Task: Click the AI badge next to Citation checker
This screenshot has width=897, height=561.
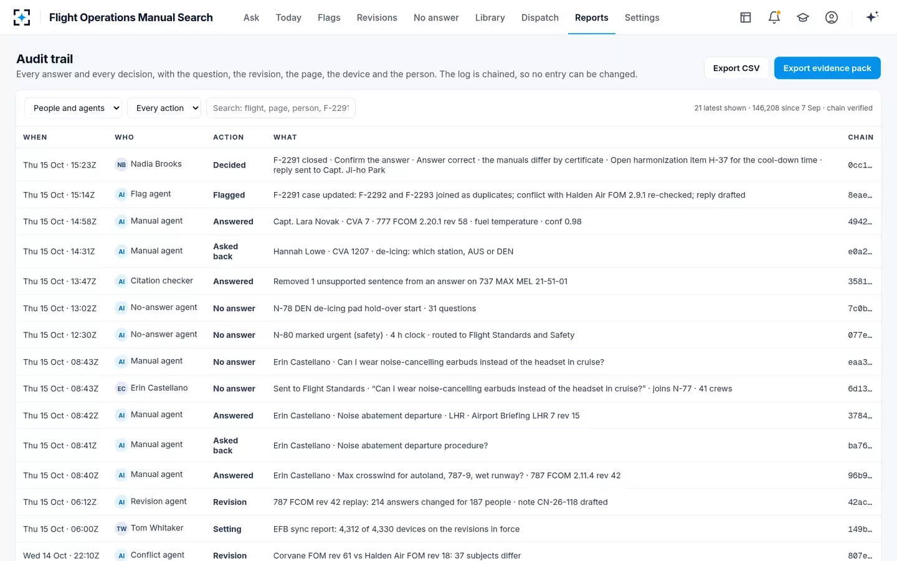Action: click(x=121, y=281)
